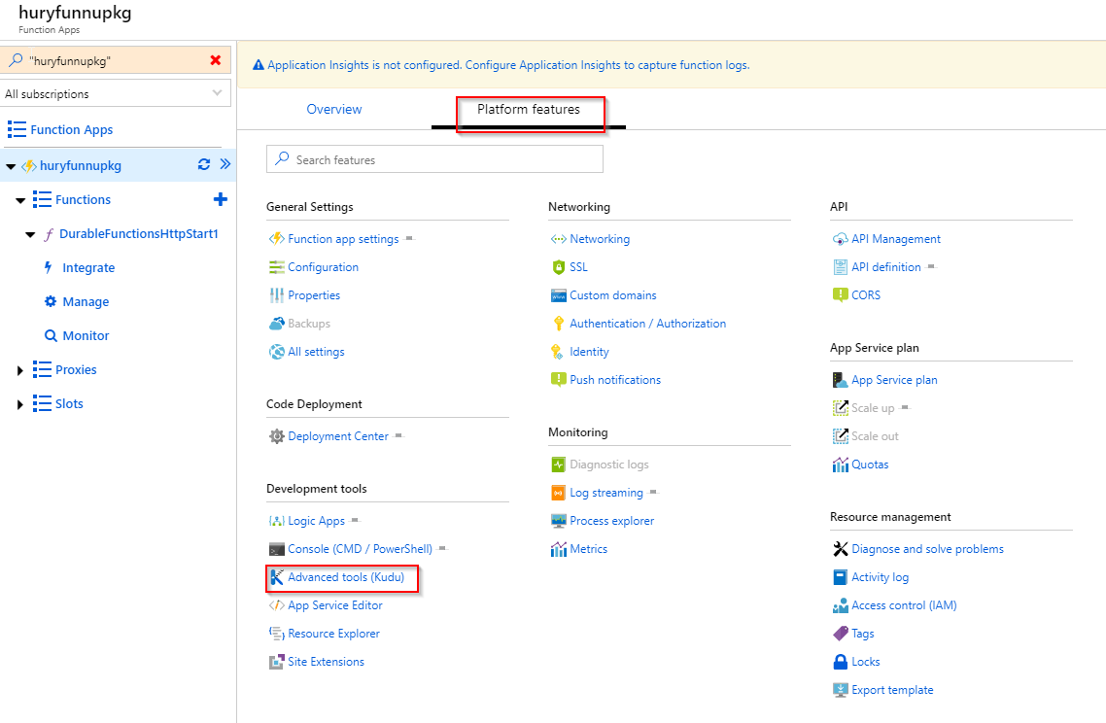Screen dimensions: 1106x723
Task: Click the Deployment Center gear icon
Action: [277, 436]
